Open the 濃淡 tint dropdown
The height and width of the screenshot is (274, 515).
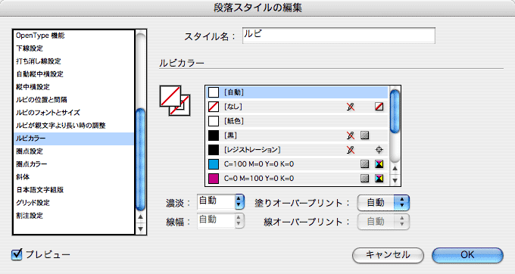[240, 201]
